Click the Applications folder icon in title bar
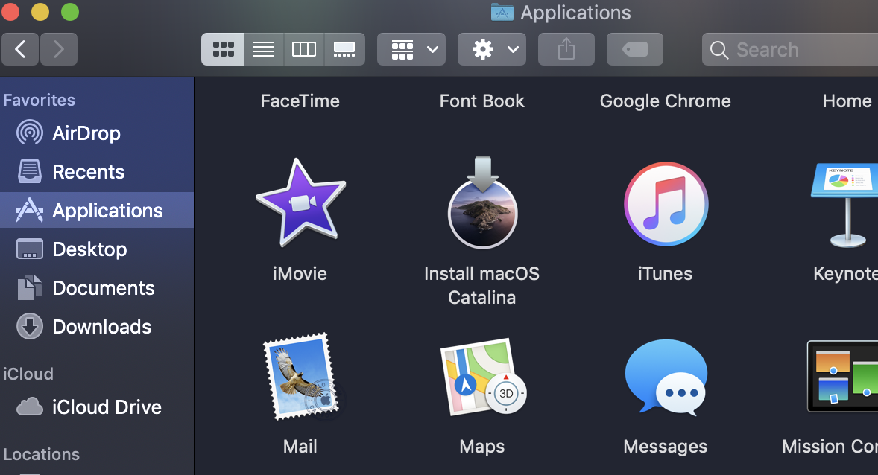The width and height of the screenshot is (878, 475). coord(502,13)
